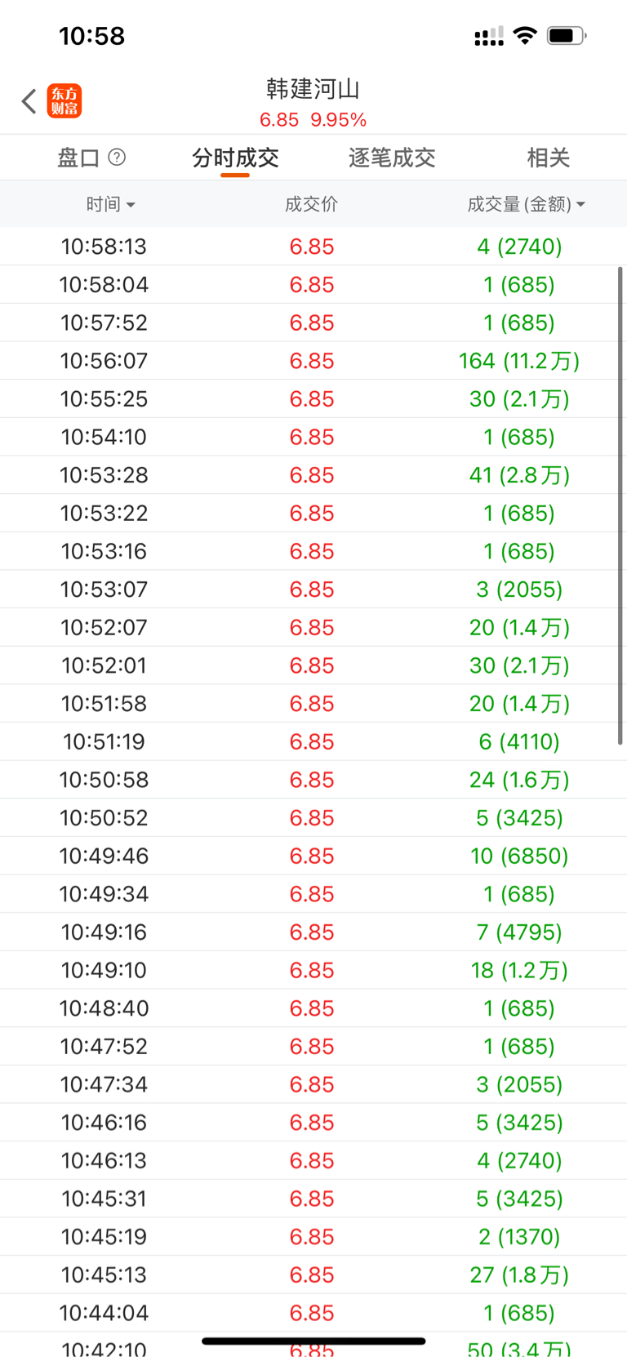
Task: Tap the battery indicator icon
Action: pyautogui.click(x=567, y=35)
